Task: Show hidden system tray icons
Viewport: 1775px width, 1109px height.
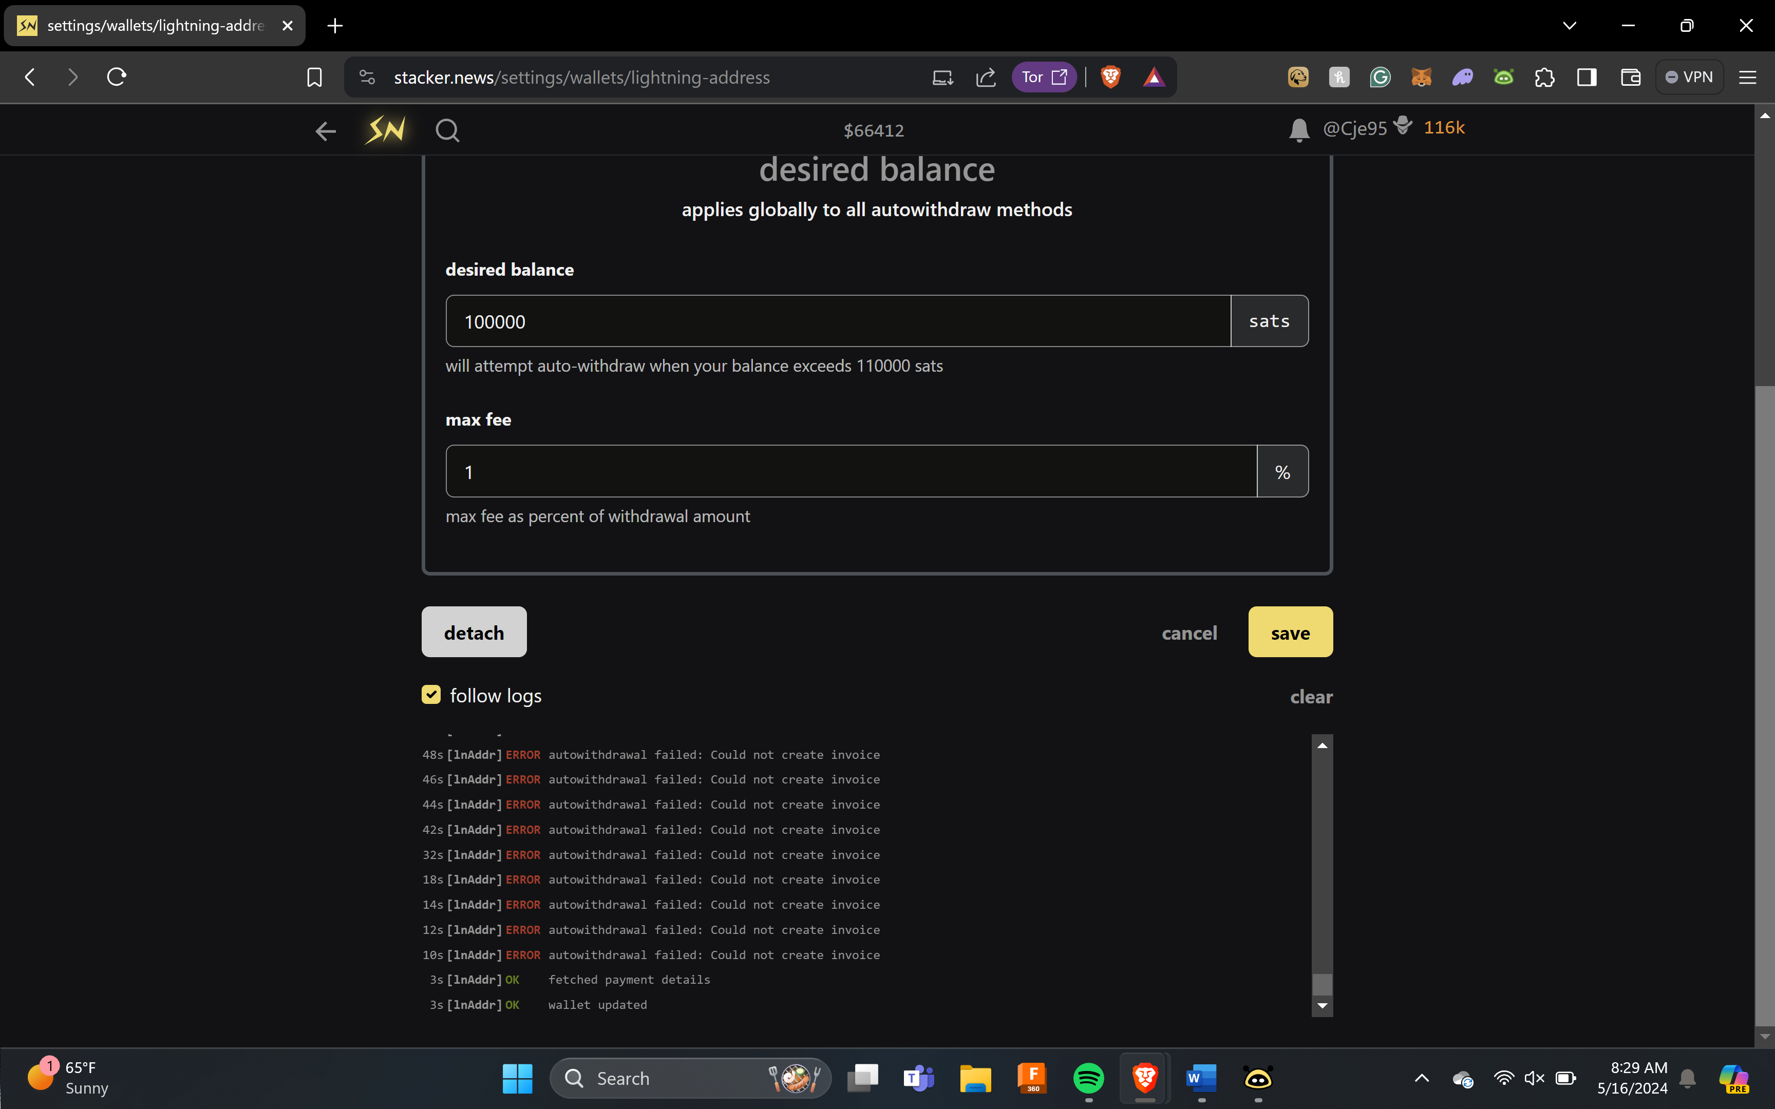Action: point(1422,1078)
